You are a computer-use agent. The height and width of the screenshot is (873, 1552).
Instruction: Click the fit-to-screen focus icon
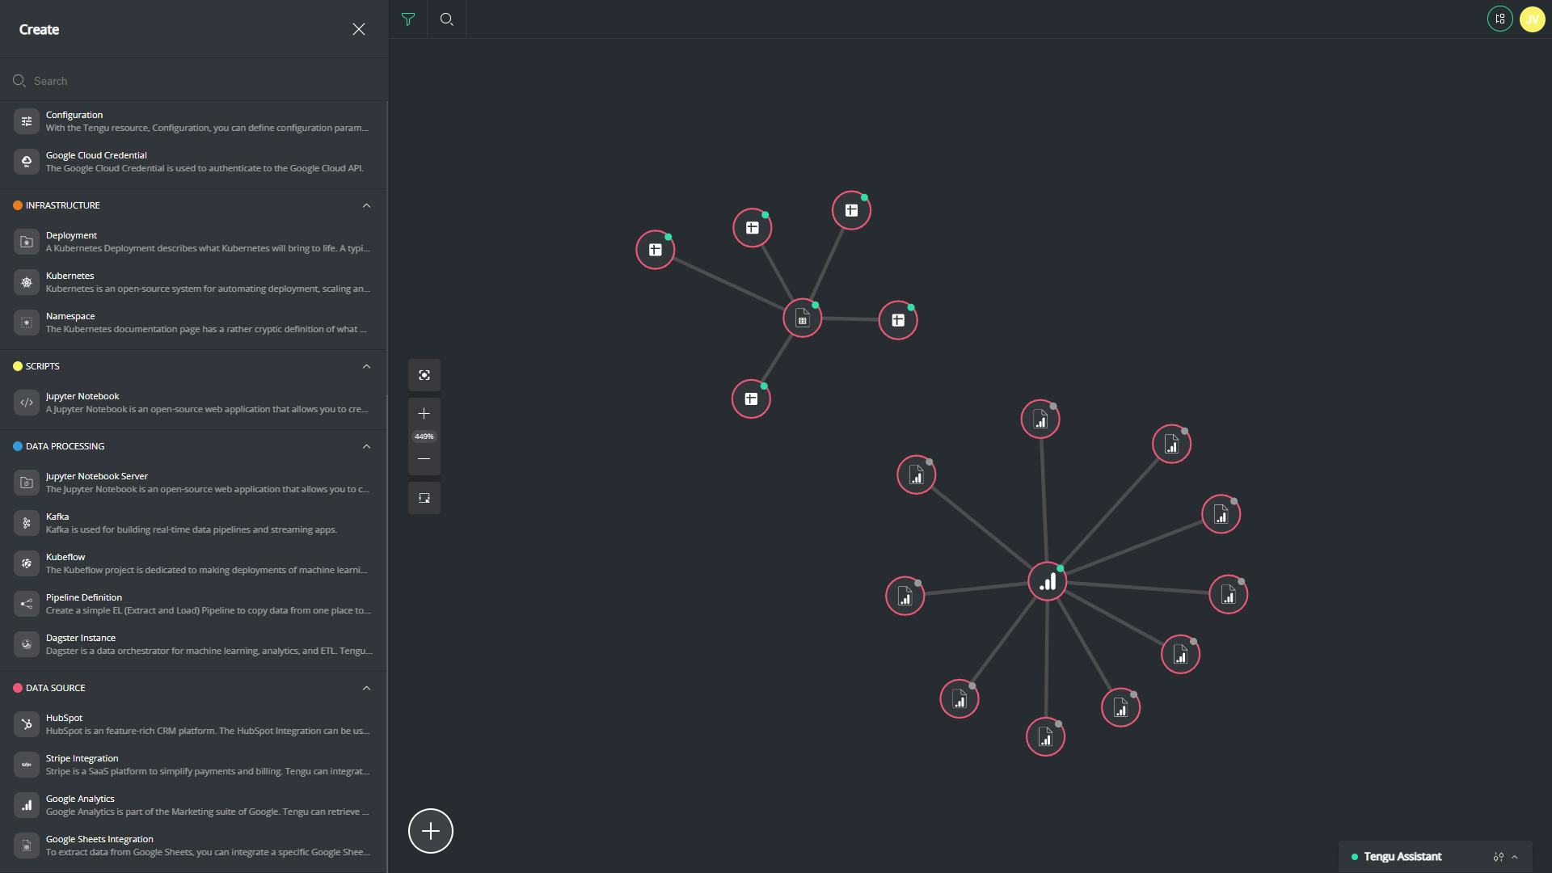pyautogui.click(x=424, y=375)
